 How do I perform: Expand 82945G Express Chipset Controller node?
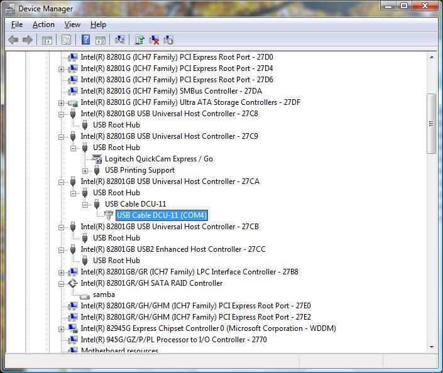(x=61, y=329)
